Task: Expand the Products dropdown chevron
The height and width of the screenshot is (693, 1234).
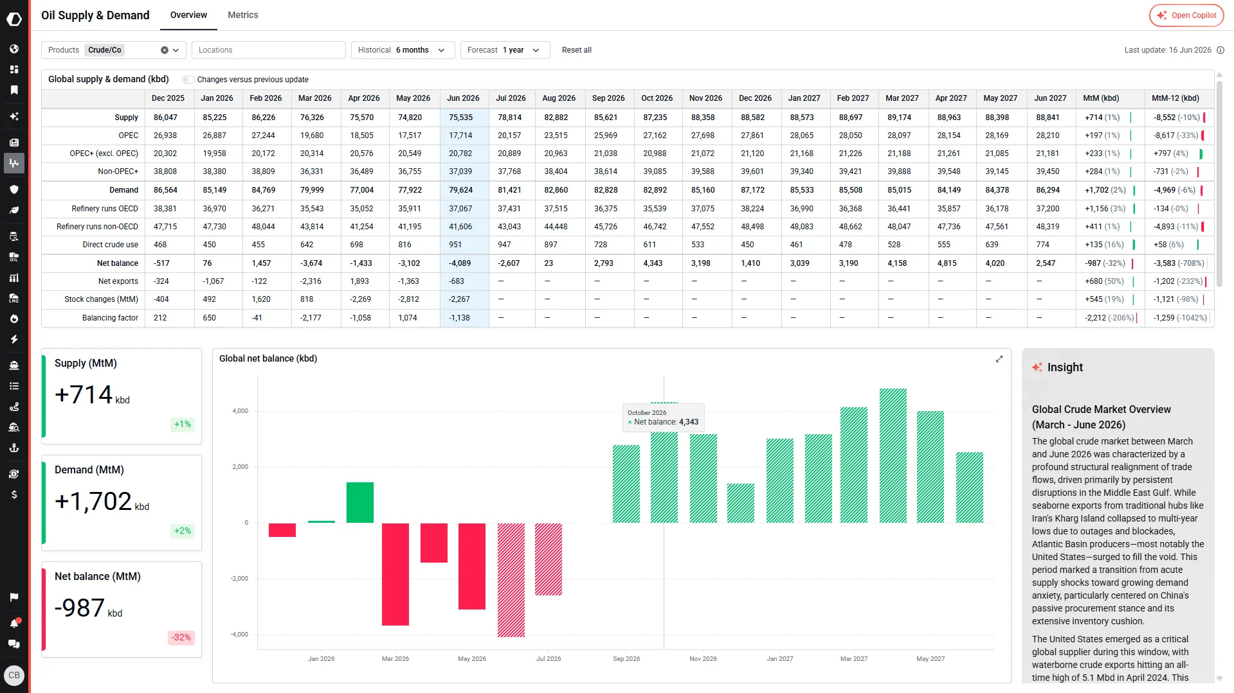Action: click(x=176, y=50)
